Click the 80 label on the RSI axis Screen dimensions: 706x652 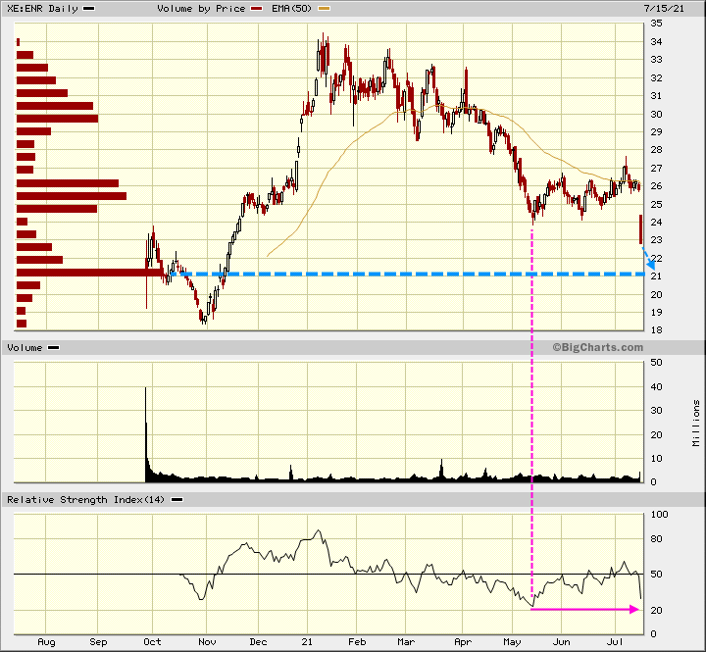(656, 539)
